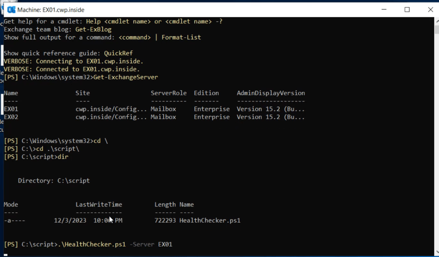Click the '-Server EX01' parameter on the prompt line

point(151,245)
